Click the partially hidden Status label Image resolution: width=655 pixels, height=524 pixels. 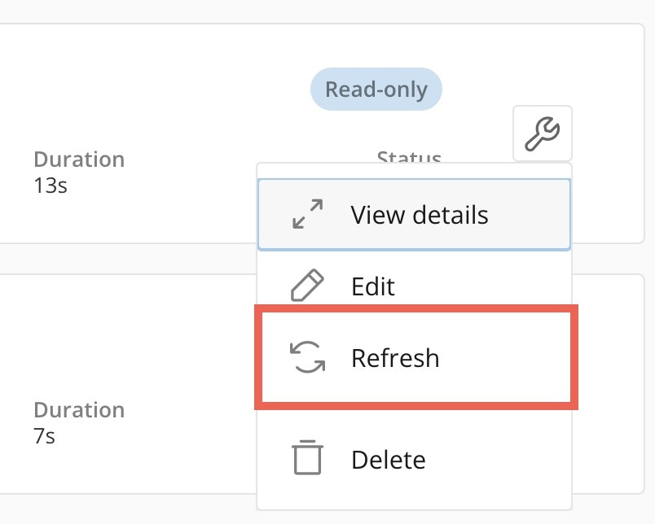[x=409, y=156]
